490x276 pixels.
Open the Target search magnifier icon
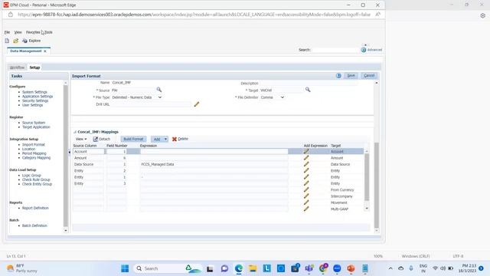pyautogui.click(x=308, y=90)
